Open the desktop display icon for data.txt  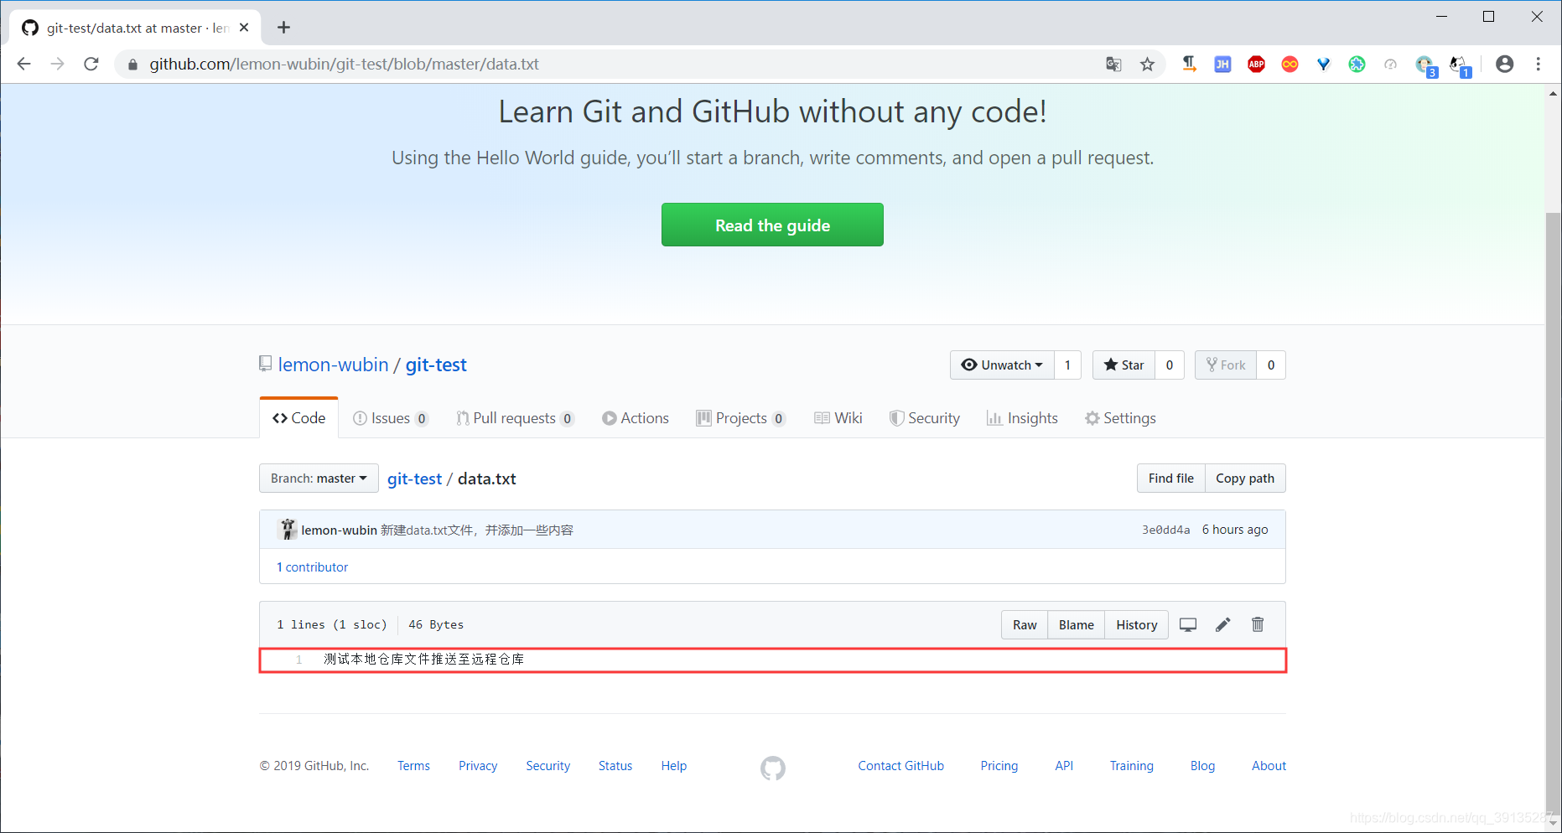click(1188, 624)
